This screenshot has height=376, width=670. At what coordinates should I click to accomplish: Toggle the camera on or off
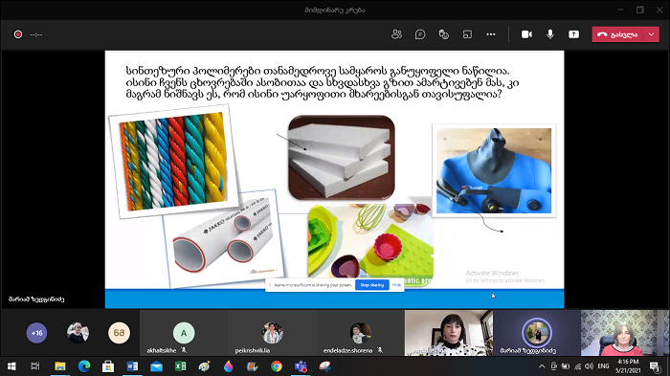(526, 34)
